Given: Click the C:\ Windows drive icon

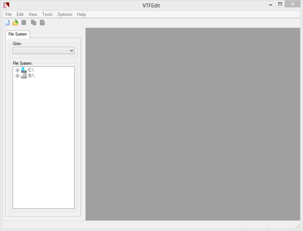Looking at the screenshot, I should point(24,70).
